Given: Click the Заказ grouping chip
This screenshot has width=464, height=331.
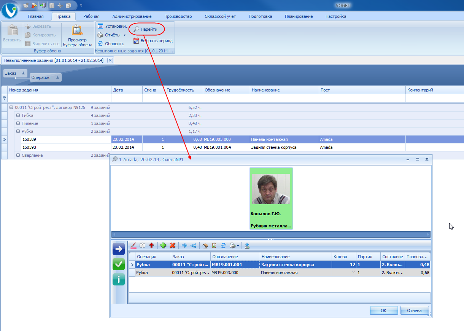Looking at the screenshot, I should (16, 73).
